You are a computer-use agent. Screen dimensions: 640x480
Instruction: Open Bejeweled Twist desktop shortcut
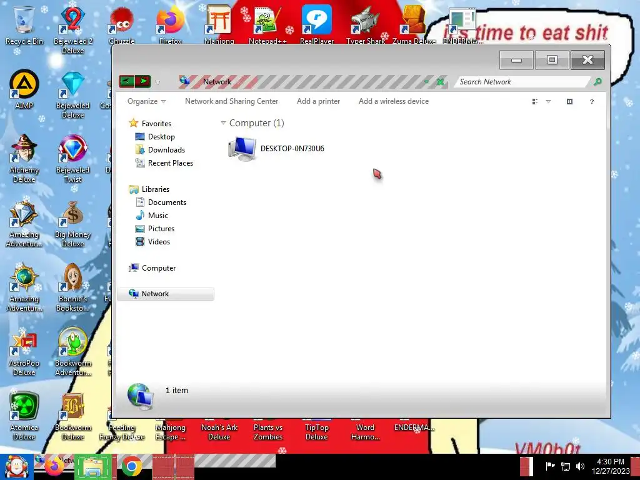click(x=72, y=158)
